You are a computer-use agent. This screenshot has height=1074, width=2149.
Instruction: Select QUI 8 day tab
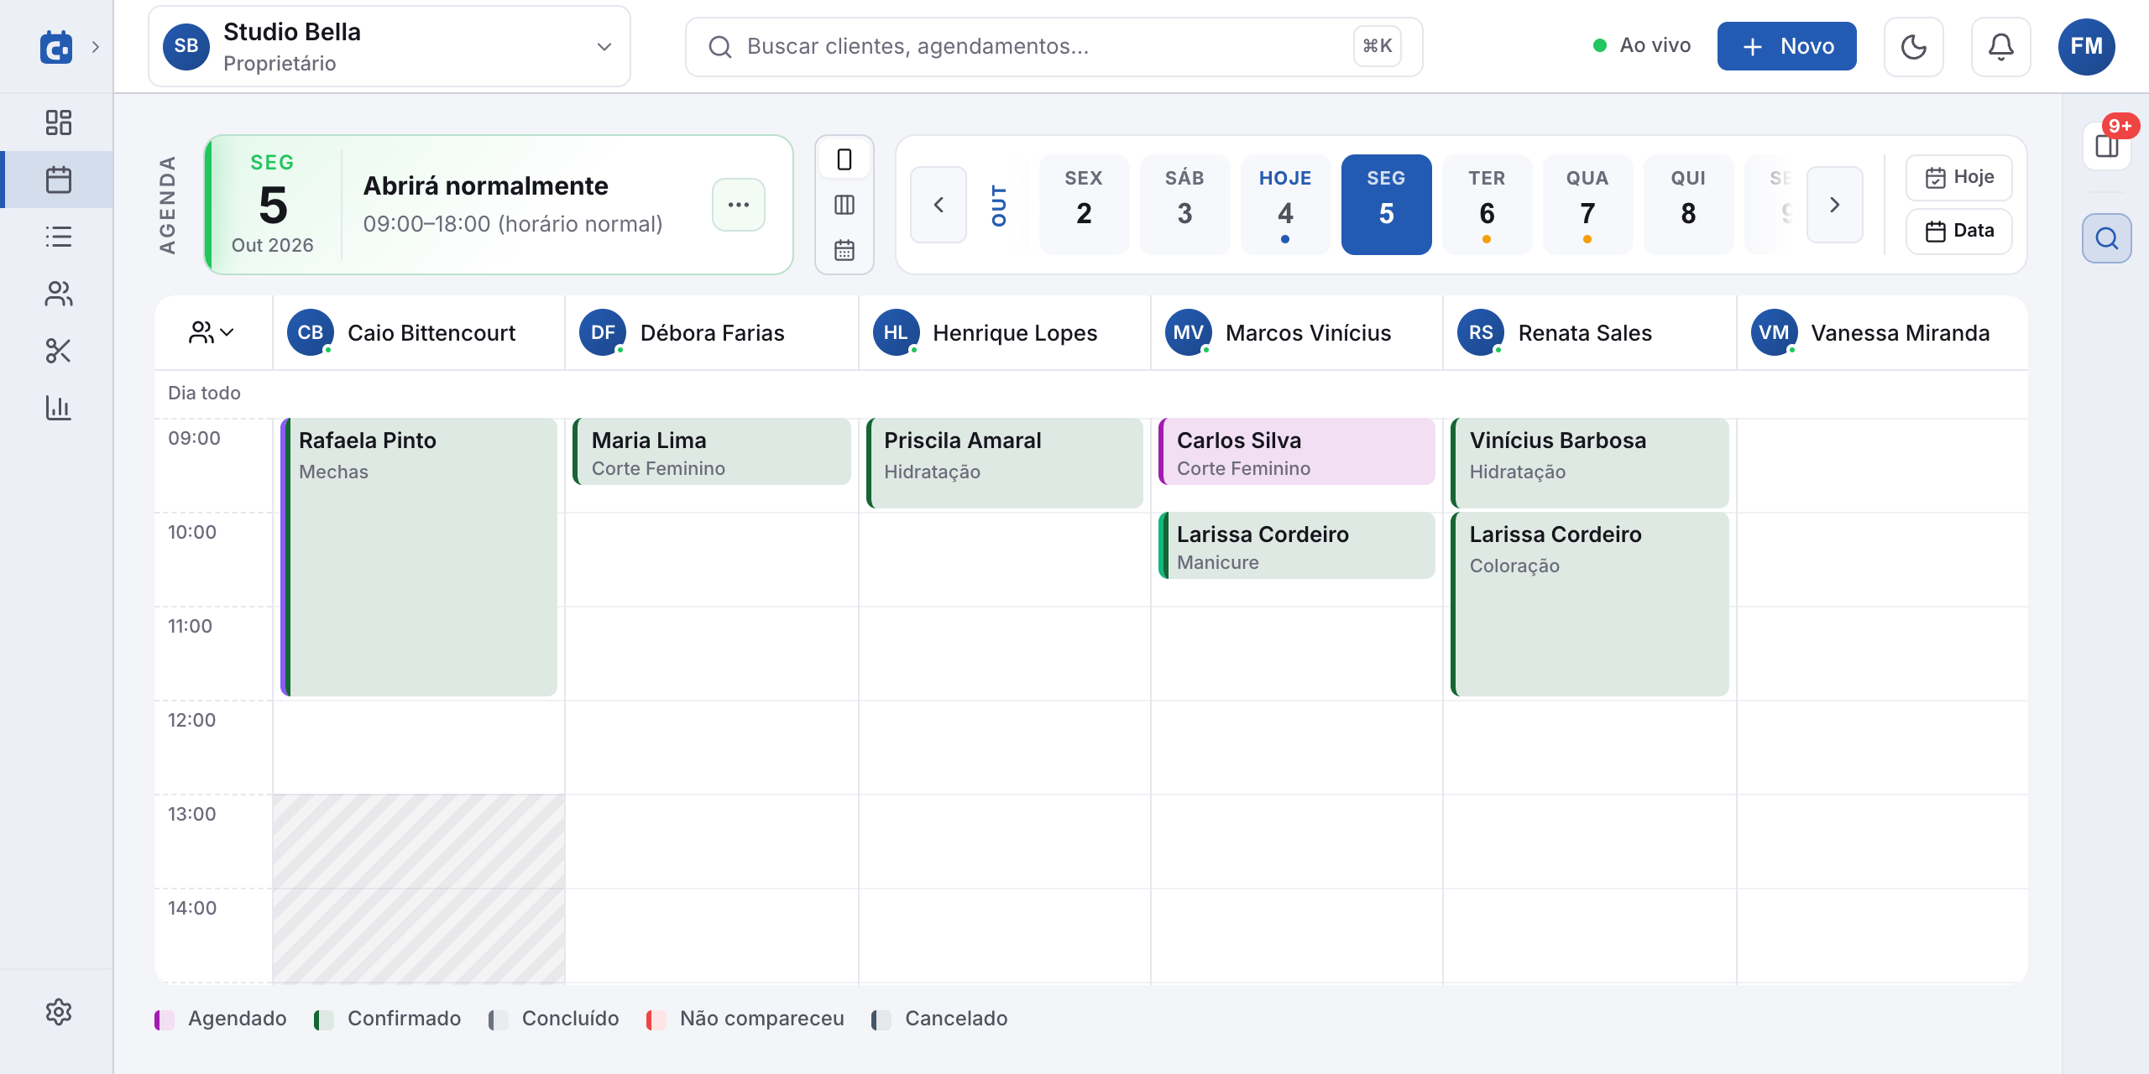[1688, 205]
